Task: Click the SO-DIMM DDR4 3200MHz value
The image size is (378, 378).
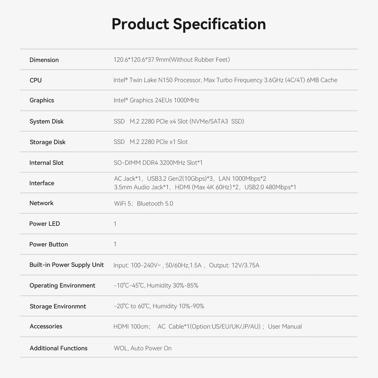Action: coord(158,163)
